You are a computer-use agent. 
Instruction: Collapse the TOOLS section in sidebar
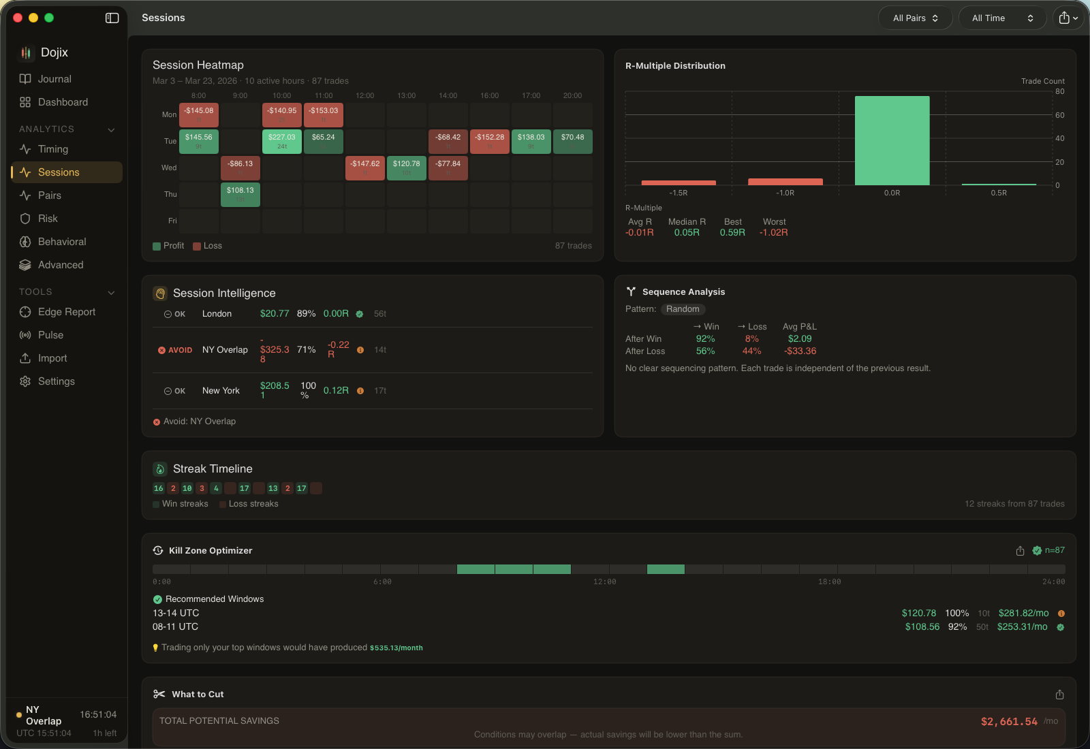[x=111, y=292]
